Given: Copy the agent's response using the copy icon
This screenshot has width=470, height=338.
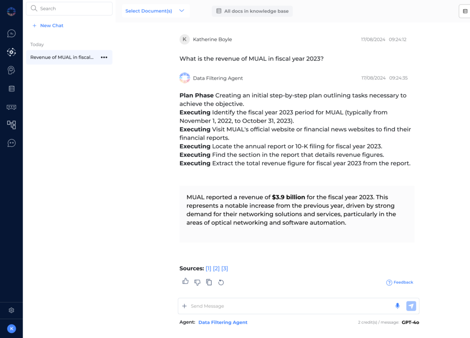Looking at the screenshot, I should (209, 282).
